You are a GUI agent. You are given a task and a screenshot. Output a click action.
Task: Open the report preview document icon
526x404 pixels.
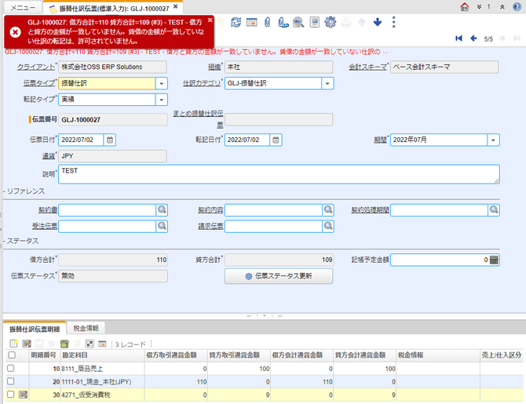(x=314, y=23)
